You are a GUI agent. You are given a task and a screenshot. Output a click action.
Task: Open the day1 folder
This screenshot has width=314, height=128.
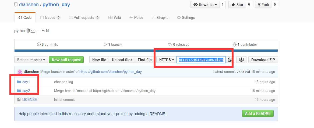pyautogui.click(x=26, y=82)
